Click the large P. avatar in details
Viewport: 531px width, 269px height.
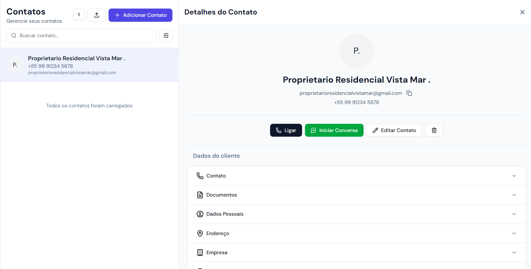[356, 51]
